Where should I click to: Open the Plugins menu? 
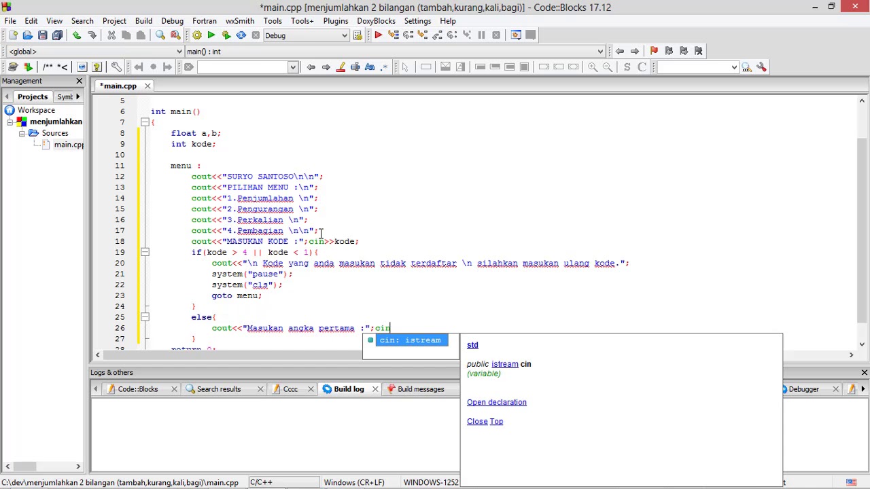(x=336, y=20)
